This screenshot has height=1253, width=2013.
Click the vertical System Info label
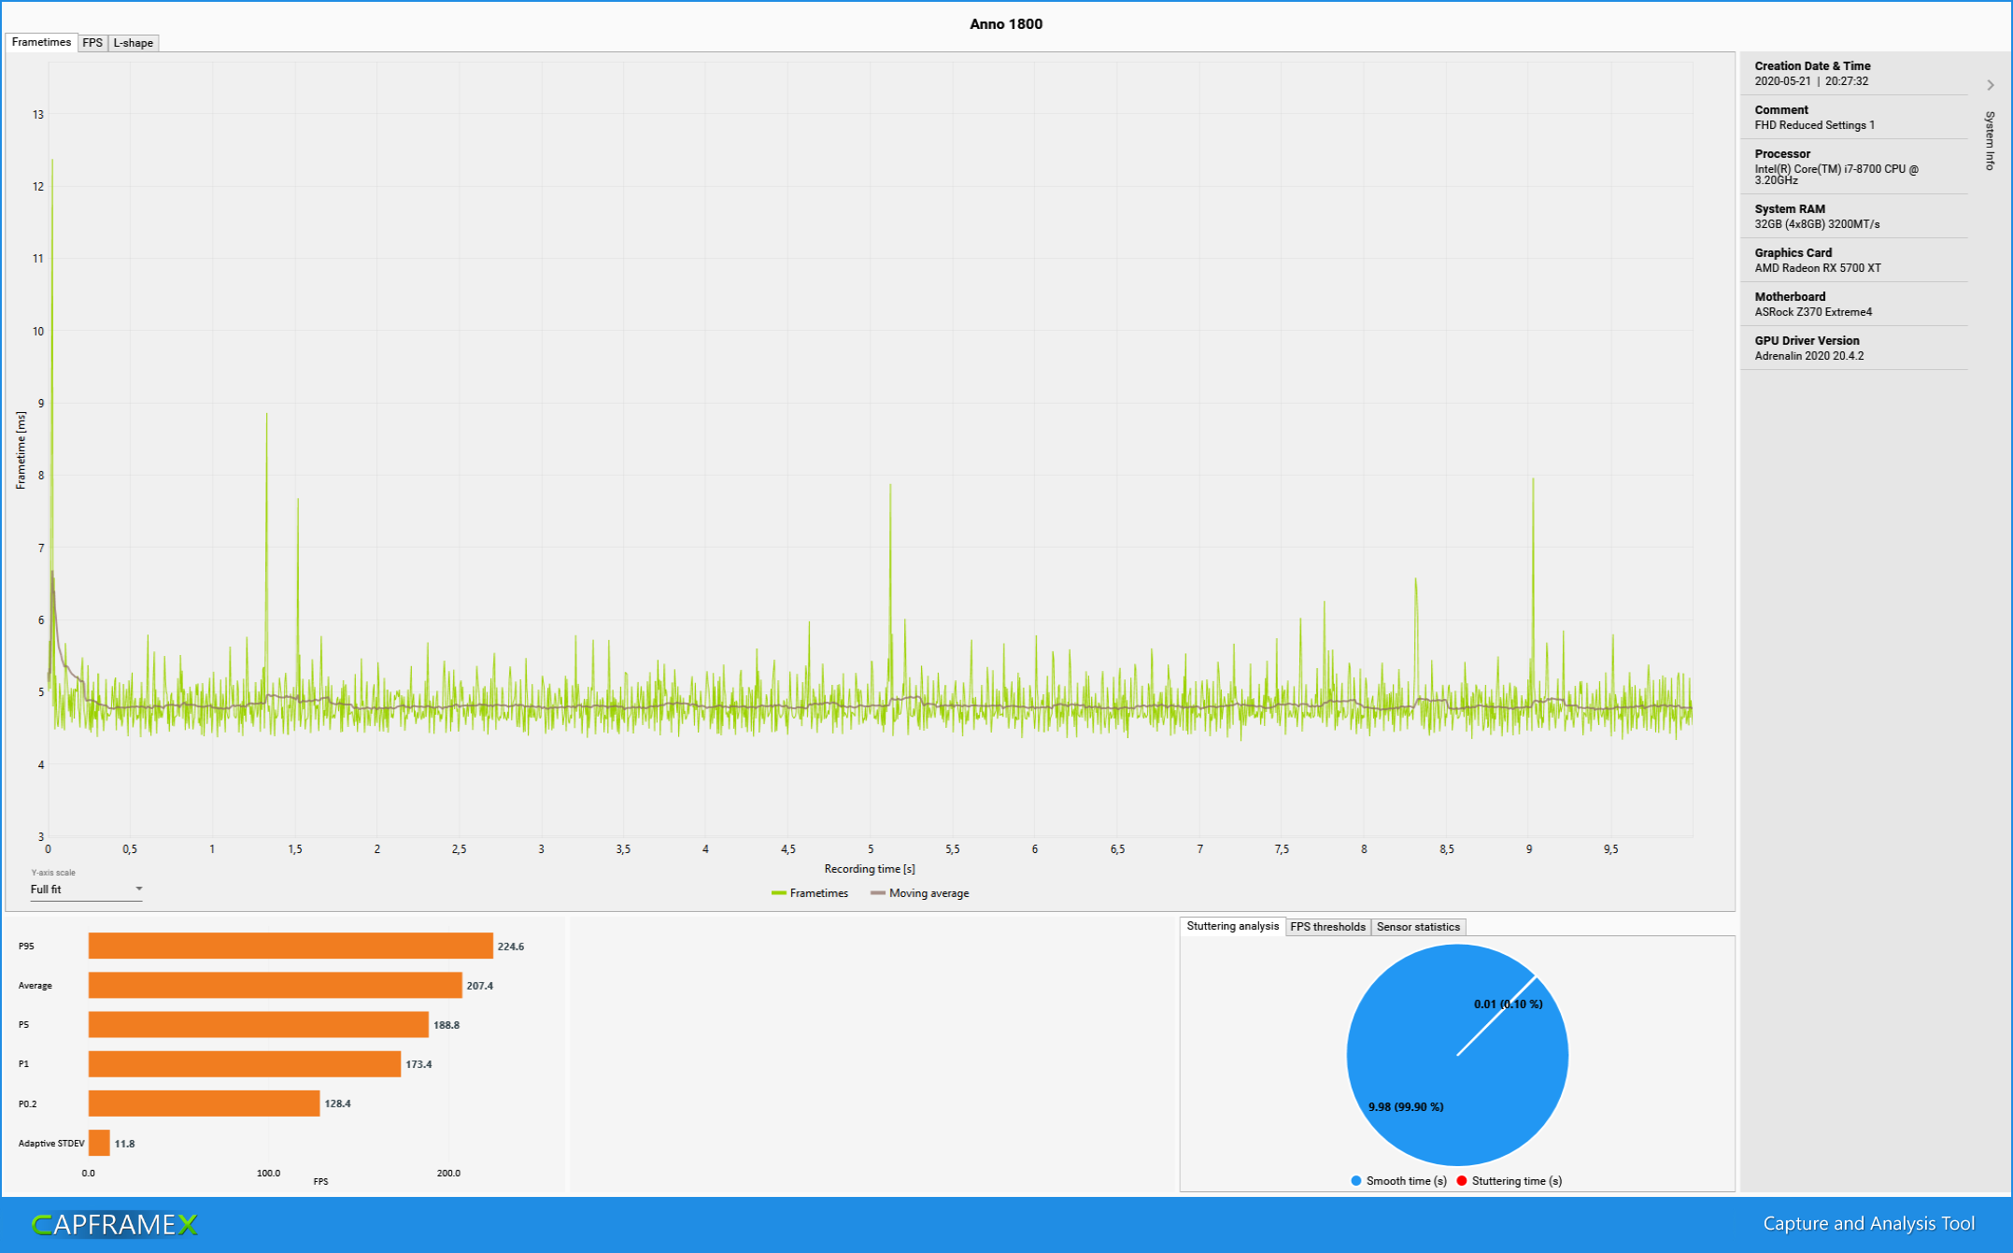[x=1990, y=140]
